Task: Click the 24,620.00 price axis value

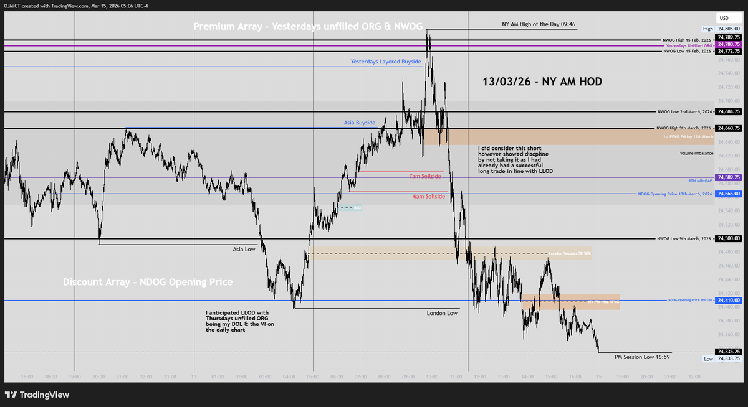Action: (x=729, y=156)
